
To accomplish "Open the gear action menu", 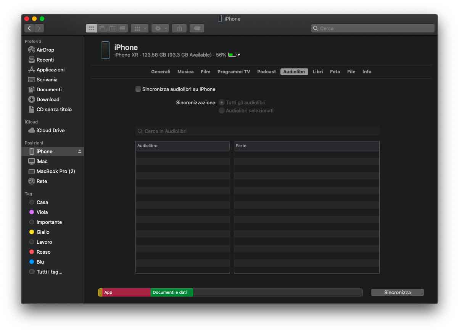I will pyautogui.click(x=160, y=28).
